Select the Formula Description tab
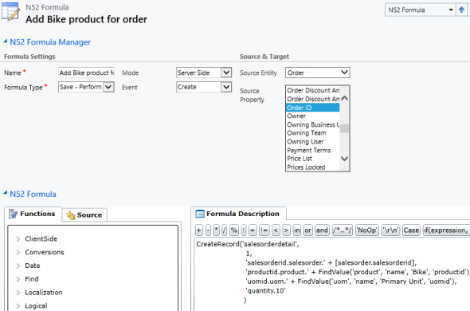 pos(238,214)
